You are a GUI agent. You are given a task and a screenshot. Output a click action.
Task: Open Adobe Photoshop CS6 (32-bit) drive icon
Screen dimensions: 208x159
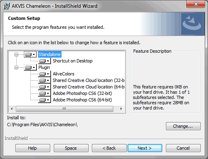pyautogui.click(x=45, y=93)
